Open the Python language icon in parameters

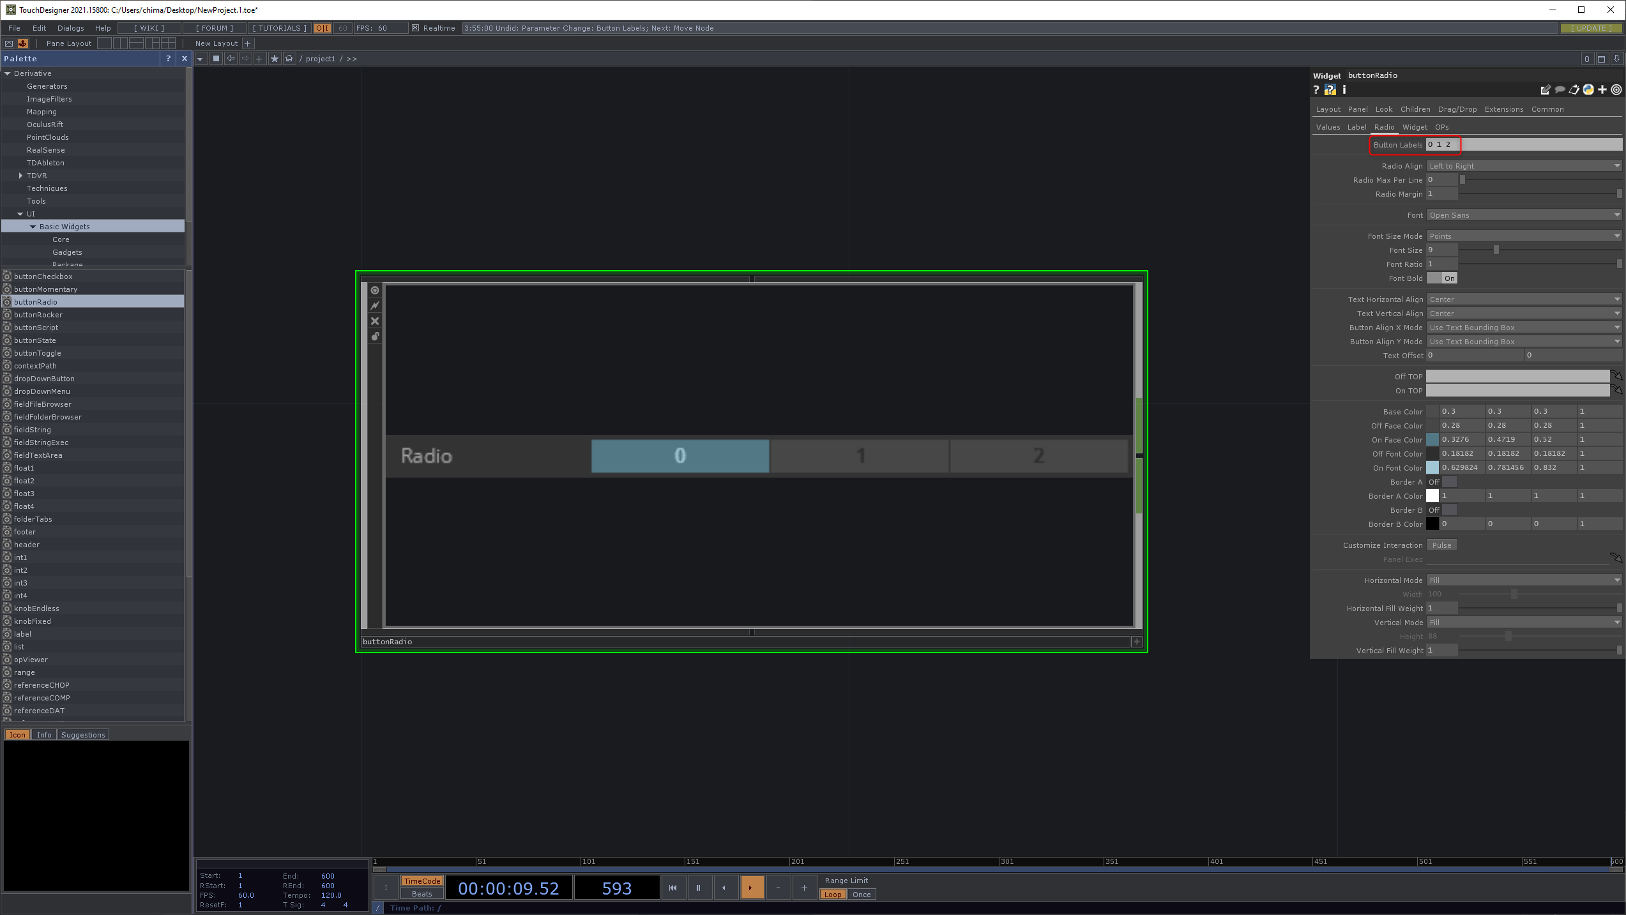click(1588, 90)
